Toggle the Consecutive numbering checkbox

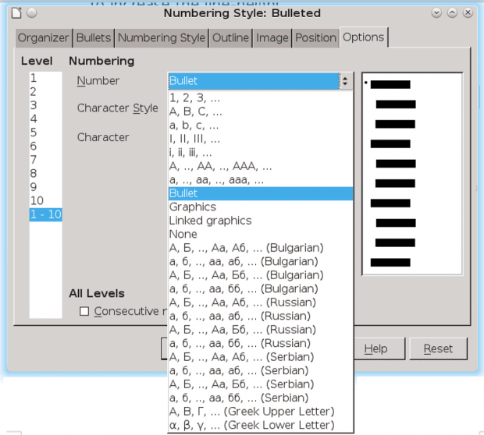click(x=84, y=311)
